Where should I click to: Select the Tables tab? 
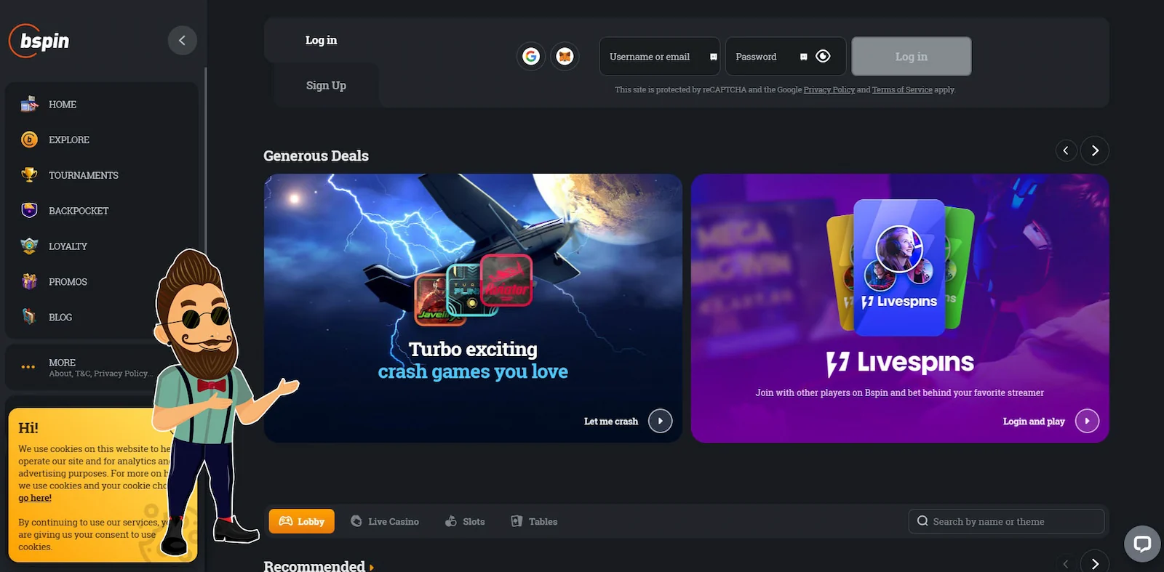535,521
